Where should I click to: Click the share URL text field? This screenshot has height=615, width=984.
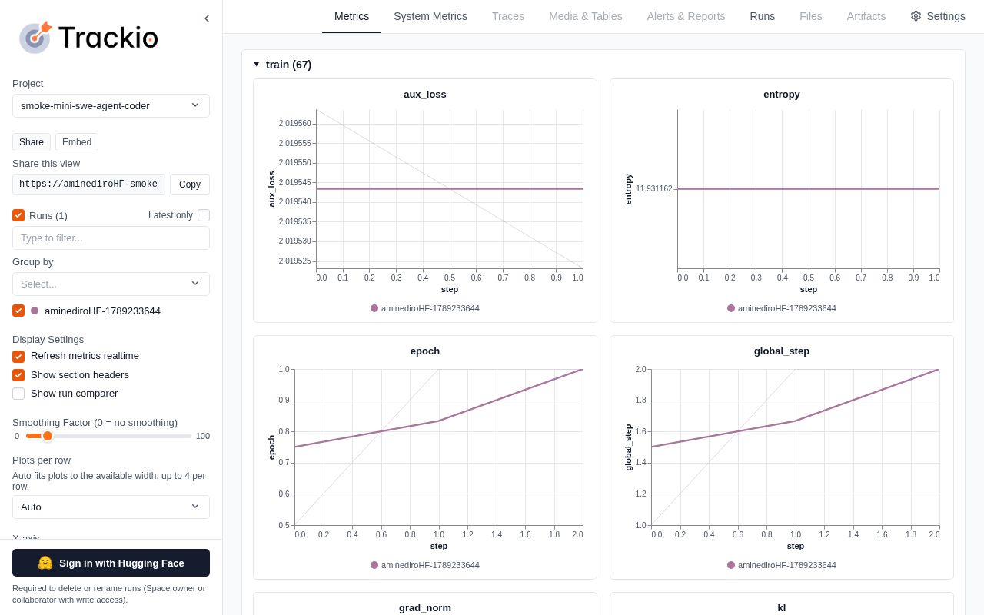point(88,184)
